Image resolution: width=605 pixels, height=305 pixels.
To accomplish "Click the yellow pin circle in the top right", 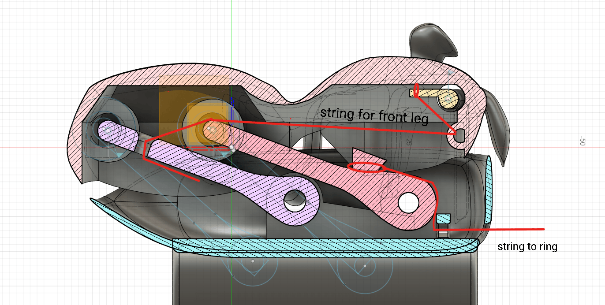I will click(448, 98).
